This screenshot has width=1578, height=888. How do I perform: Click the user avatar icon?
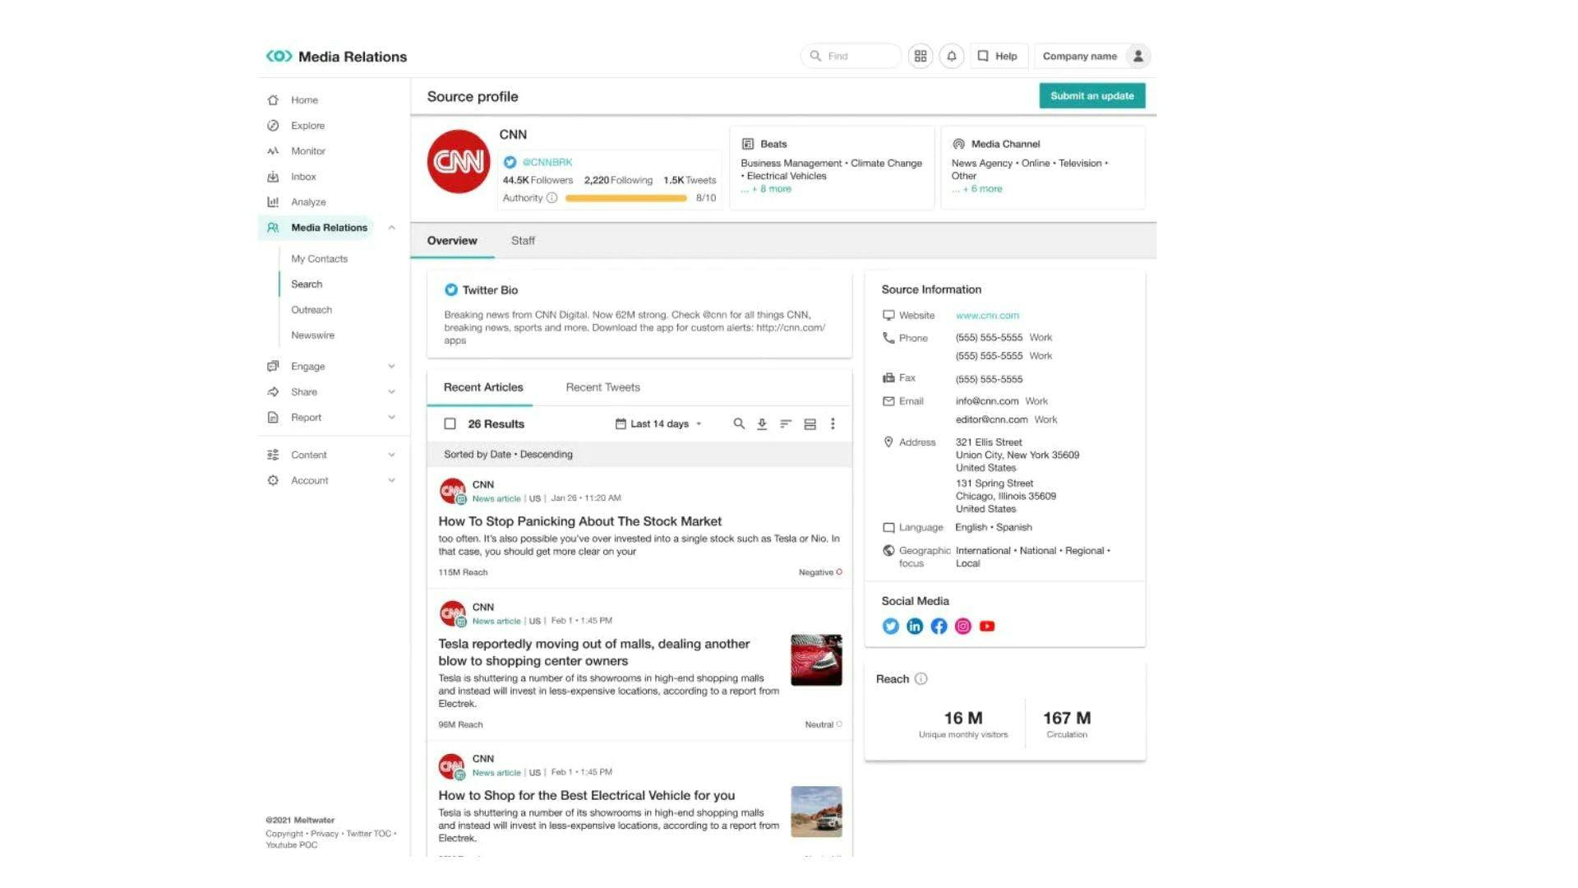pyautogui.click(x=1138, y=56)
